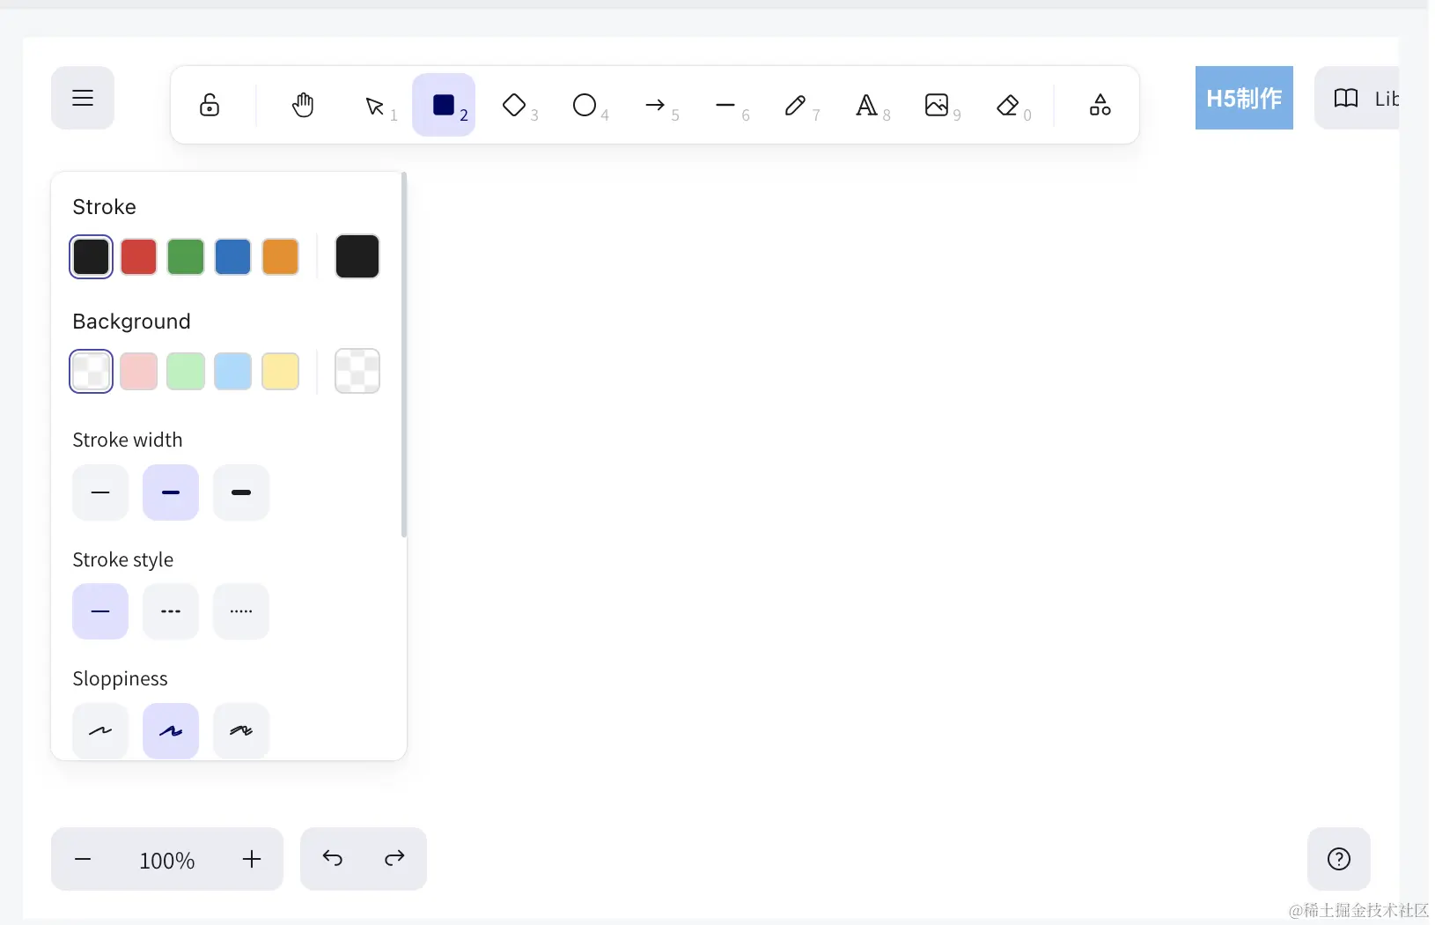Choose the dashed stroke style
This screenshot has width=1435, height=925.
pos(171,611)
